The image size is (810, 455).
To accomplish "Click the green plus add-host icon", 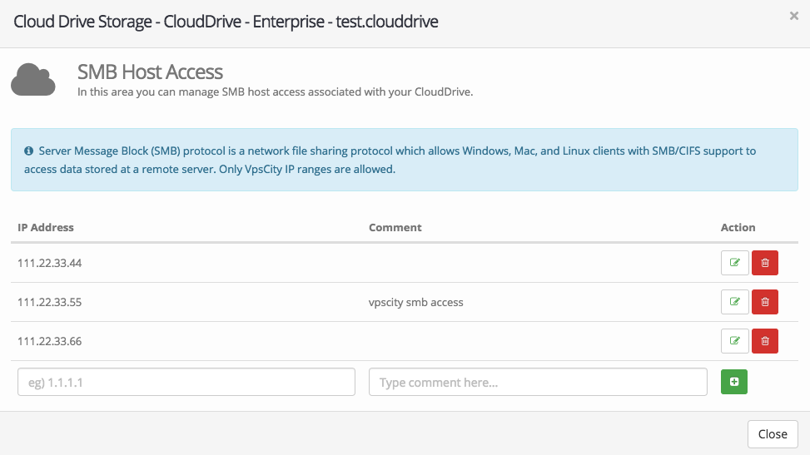I will click(x=733, y=382).
